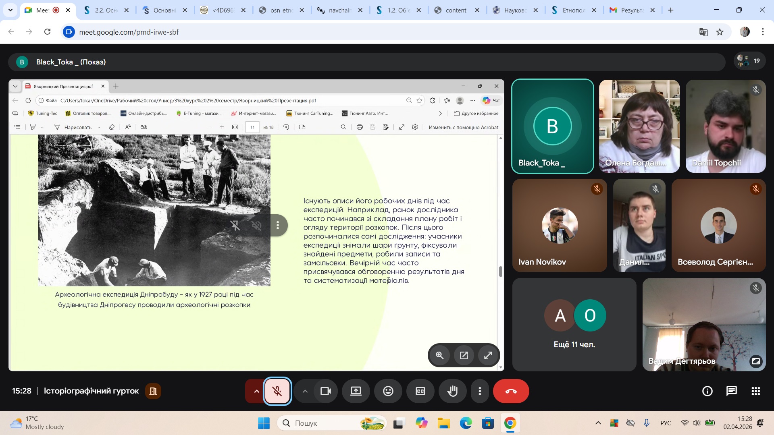Open the emoji reactions button
Screen dimensions: 774x435
pos(388,391)
